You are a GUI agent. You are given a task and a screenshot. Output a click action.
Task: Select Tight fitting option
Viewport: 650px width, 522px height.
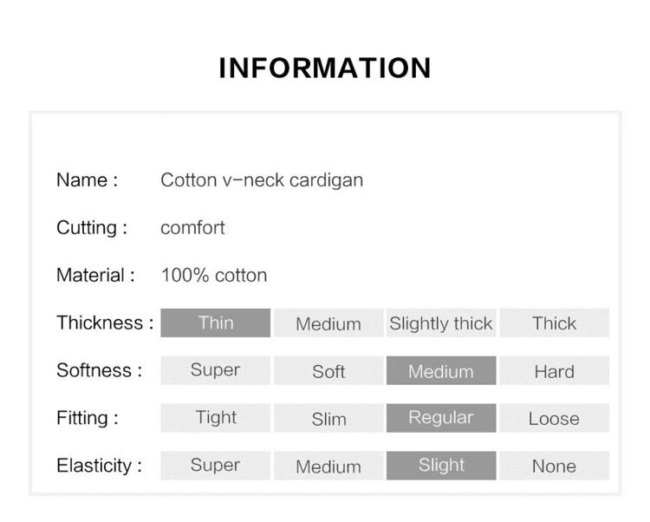point(216,418)
